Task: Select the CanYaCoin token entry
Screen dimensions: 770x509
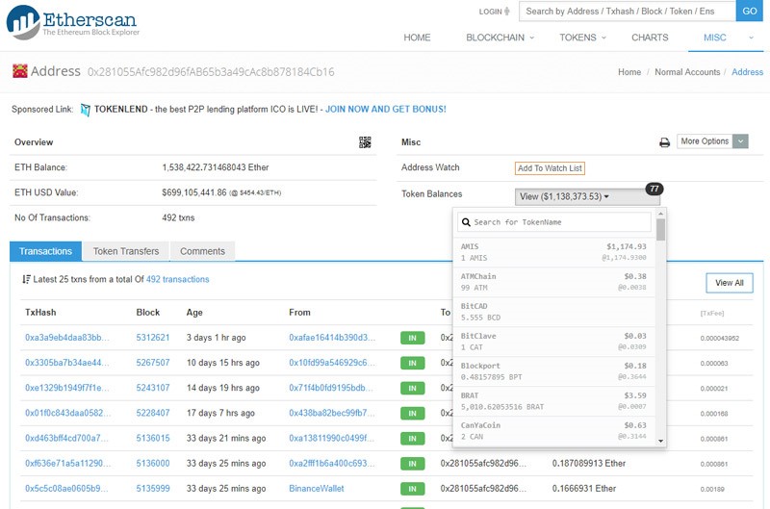Action: pos(554,431)
